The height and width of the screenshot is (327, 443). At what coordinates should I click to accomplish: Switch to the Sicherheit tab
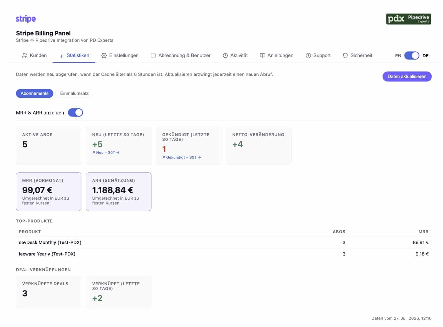click(357, 55)
